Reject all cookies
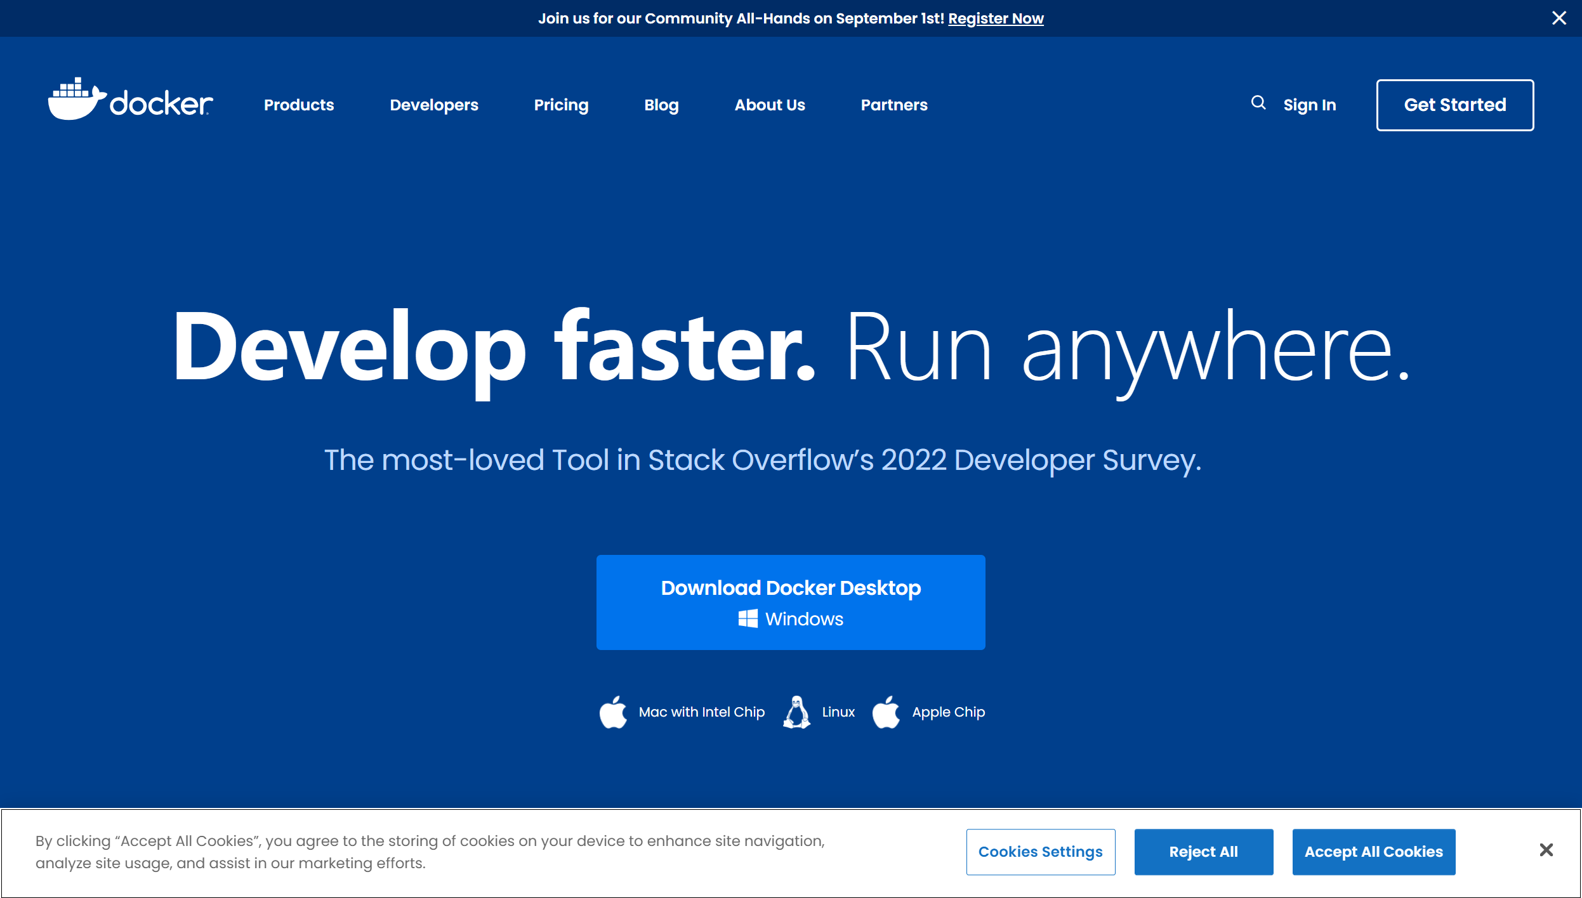The width and height of the screenshot is (1582, 898). click(1203, 851)
